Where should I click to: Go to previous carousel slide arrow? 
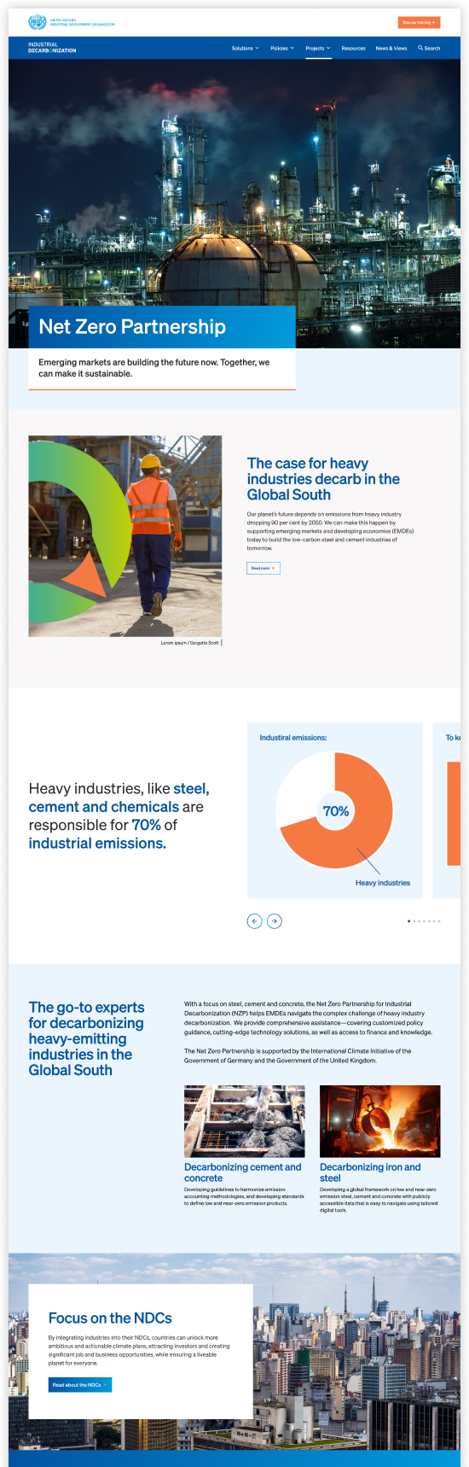pos(254,921)
